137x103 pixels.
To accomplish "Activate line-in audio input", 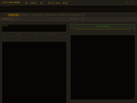I will (103, 26).
